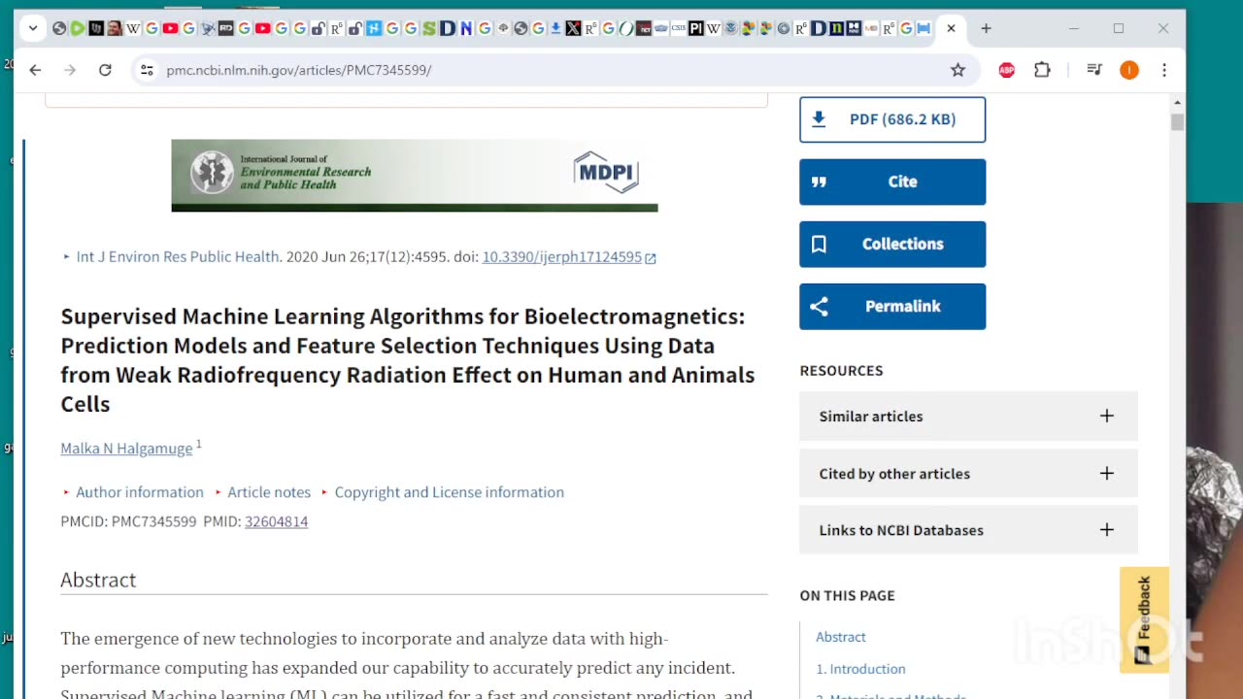Bookmark this page with the star icon
This screenshot has width=1243, height=699.
coord(957,70)
